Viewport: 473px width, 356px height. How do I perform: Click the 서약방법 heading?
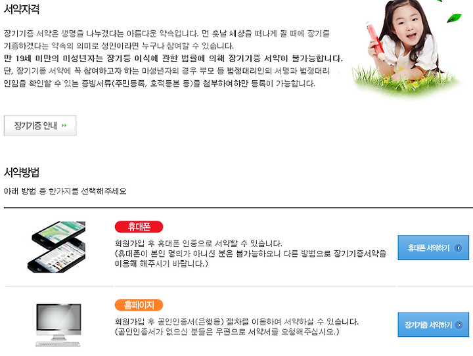click(22, 172)
